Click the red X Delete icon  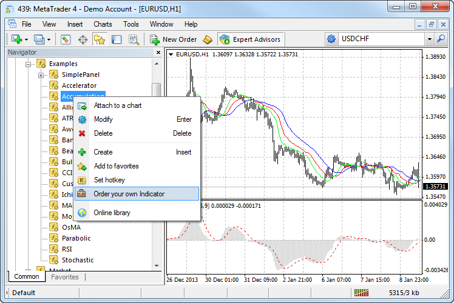click(82, 133)
